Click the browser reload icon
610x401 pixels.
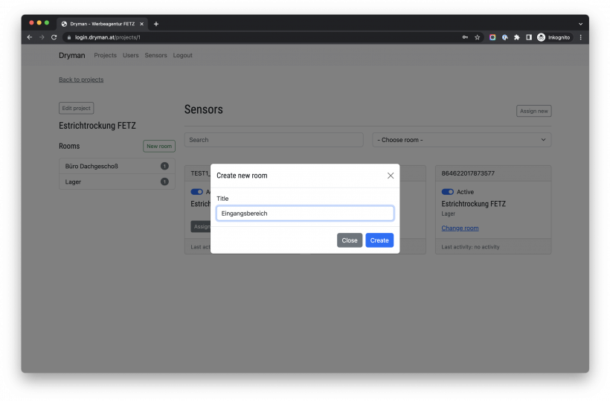point(54,37)
